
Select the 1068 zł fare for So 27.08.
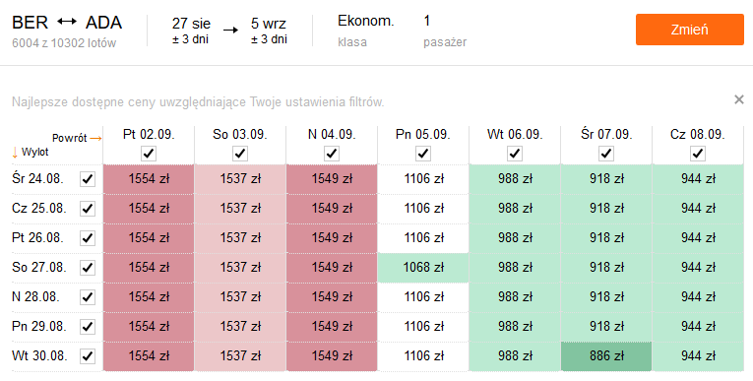[x=423, y=267]
